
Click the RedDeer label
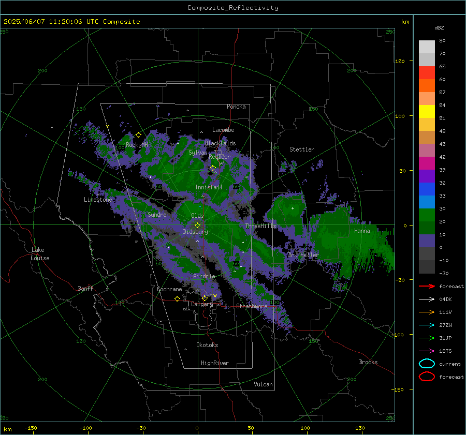pyautogui.click(x=220, y=157)
